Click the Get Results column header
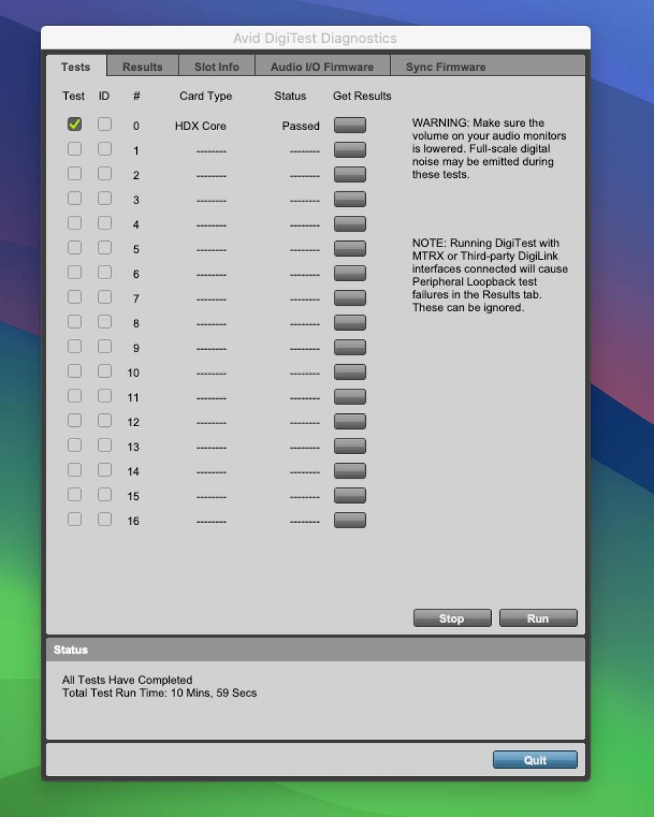 pos(362,96)
